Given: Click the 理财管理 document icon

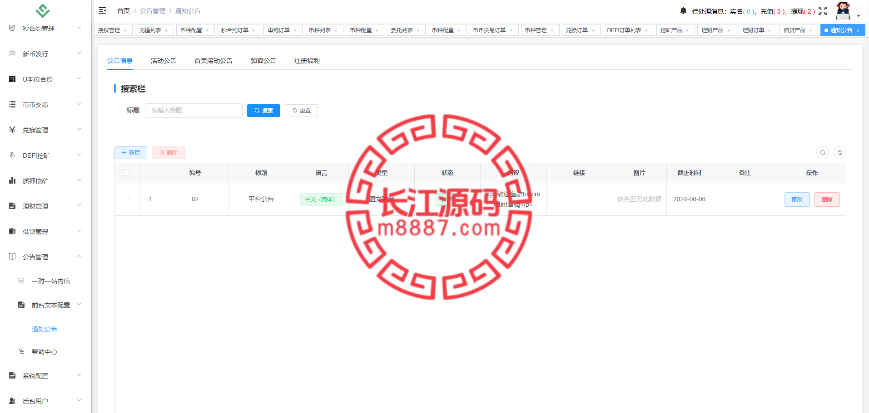Looking at the screenshot, I should 12,206.
